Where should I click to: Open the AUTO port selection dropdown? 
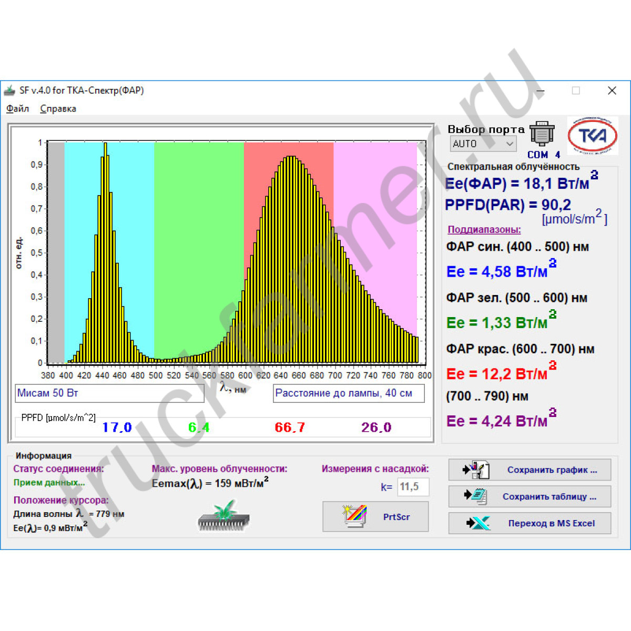tap(483, 144)
